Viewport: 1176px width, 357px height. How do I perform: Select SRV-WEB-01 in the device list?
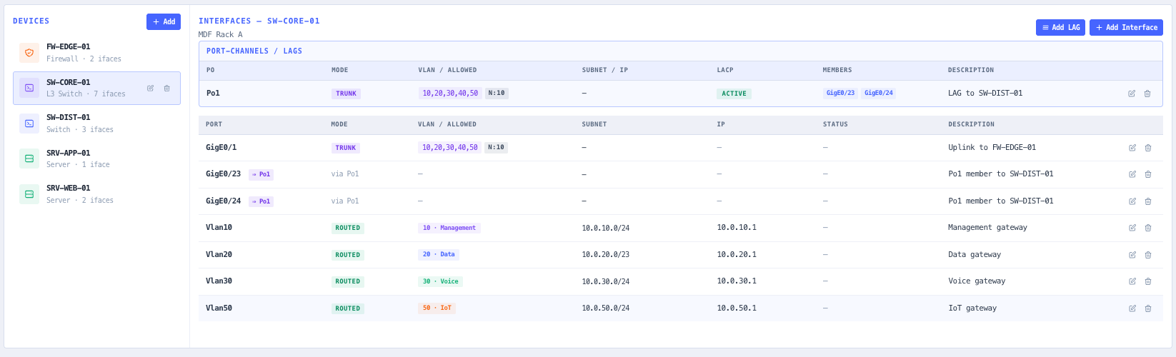coord(96,193)
